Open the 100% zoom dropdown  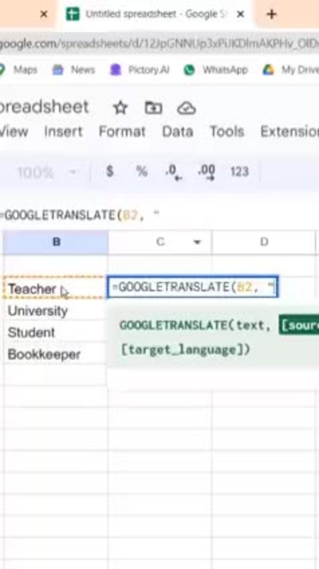(x=46, y=173)
